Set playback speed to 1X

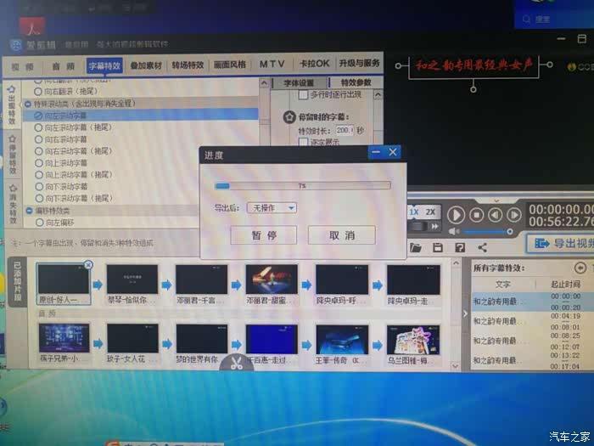pyautogui.click(x=414, y=212)
